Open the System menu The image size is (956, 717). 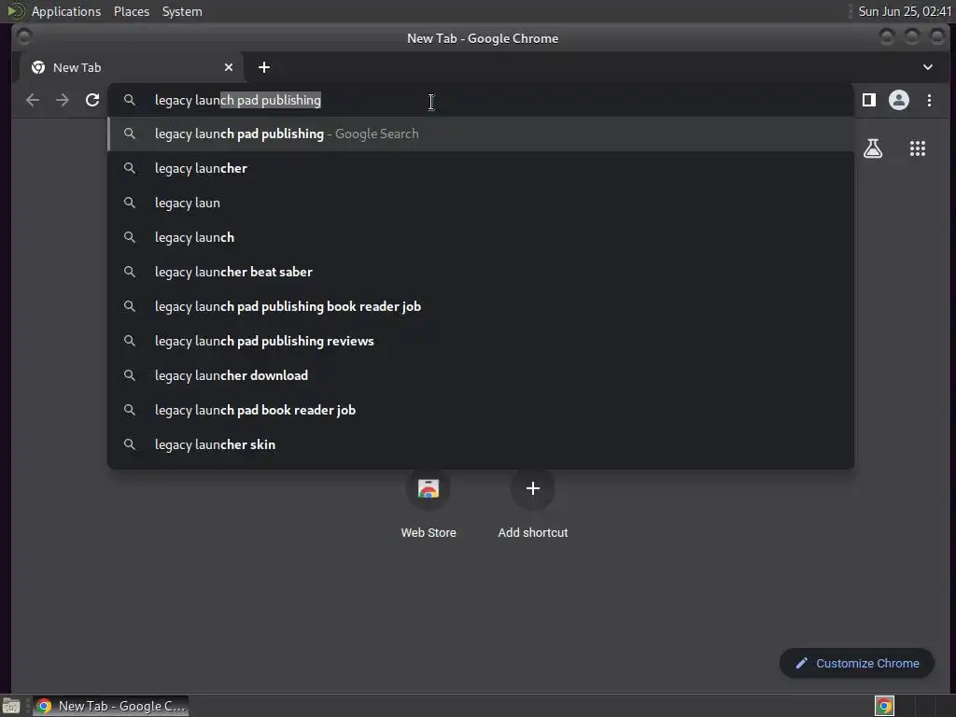[182, 11]
